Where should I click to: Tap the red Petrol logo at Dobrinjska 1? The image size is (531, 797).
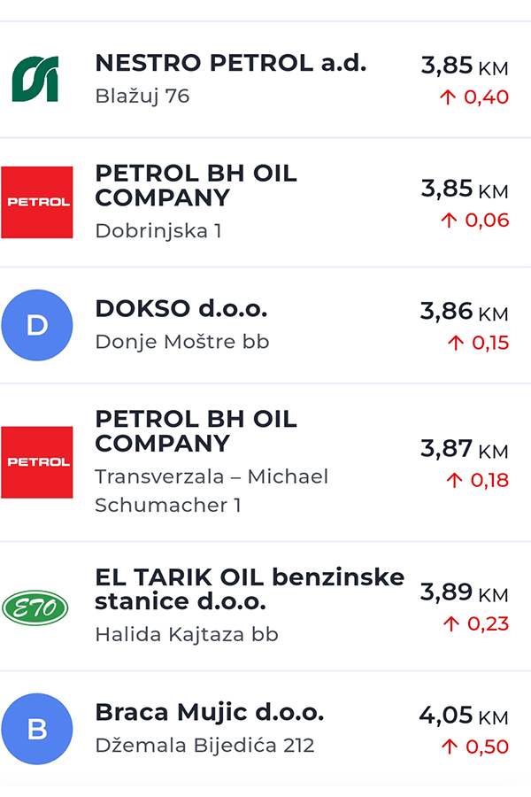coord(36,202)
